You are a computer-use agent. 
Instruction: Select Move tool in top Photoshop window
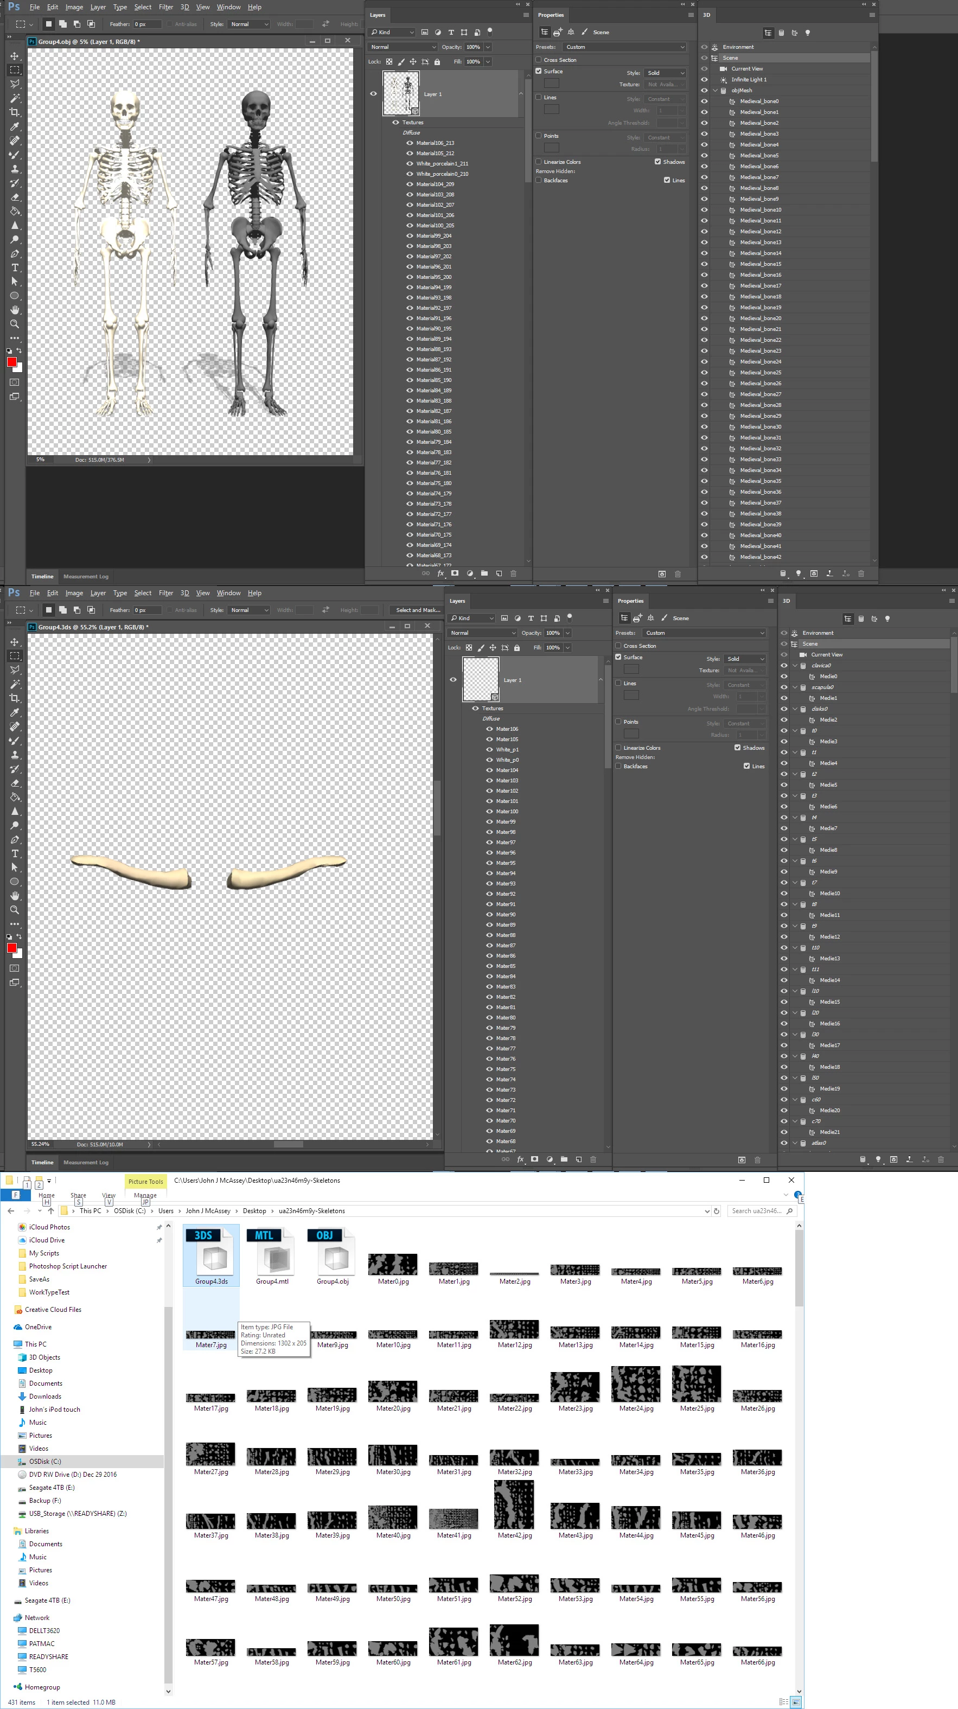[x=15, y=56]
